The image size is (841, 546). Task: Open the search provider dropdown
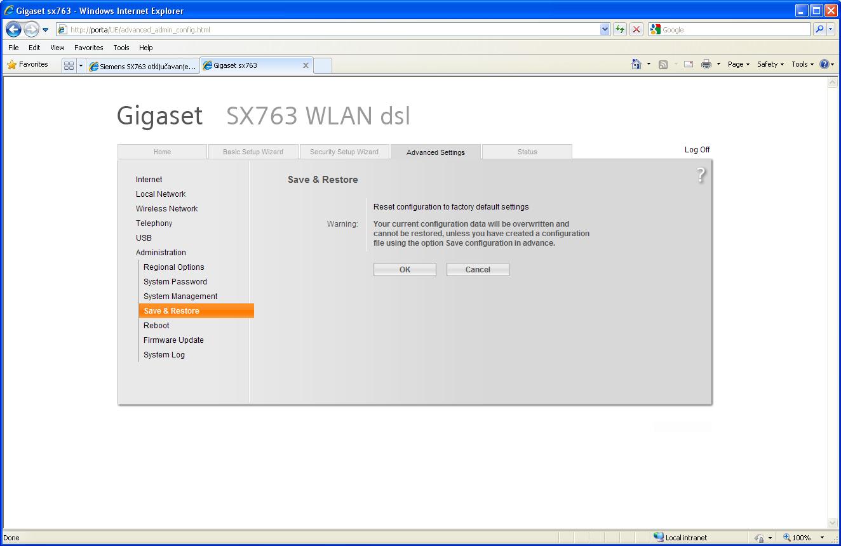coord(831,30)
